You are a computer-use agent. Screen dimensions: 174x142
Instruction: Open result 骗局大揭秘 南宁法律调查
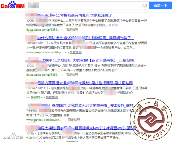[x=81, y=128]
